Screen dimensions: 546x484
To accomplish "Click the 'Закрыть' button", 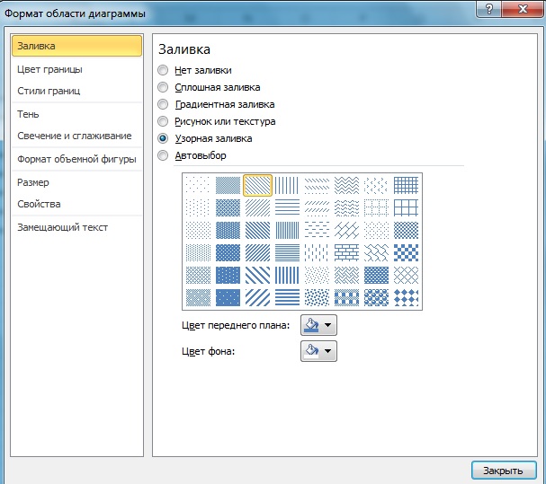I will 503,470.
